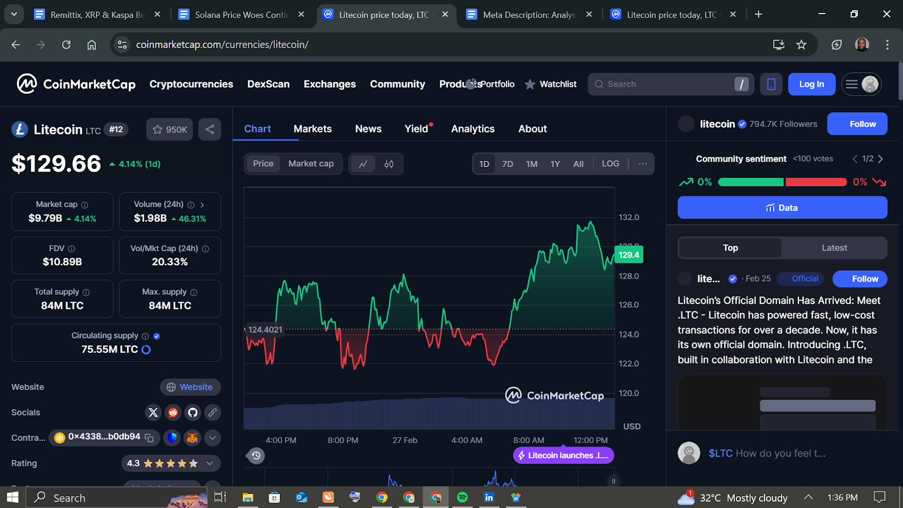Set chart range to 7D
The width and height of the screenshot is (903, 508).
coord(507,164)
